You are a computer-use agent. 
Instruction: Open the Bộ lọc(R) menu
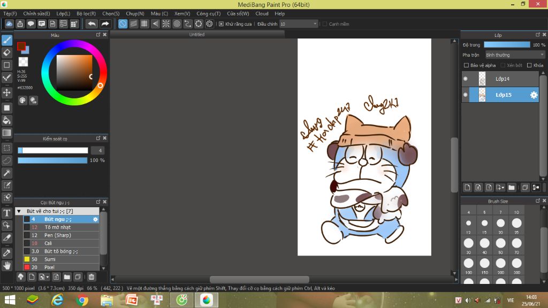[86, 13]
